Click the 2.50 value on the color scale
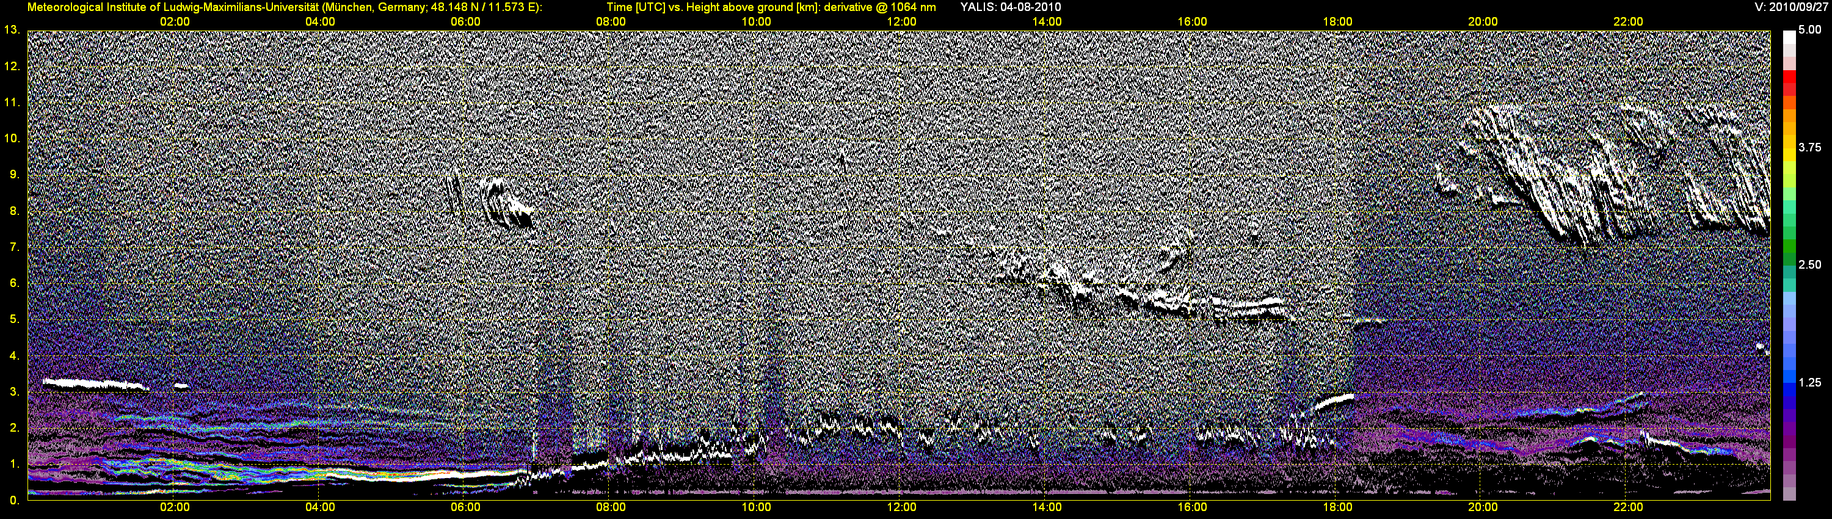The width and height of the screenshot is (1832, 519). click(1810, 264)
